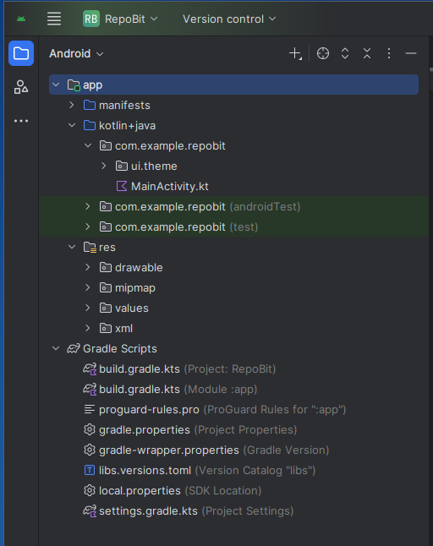Image resolution: width=433 pixels, height=546 pixels.
Task: Select opened file crosshair icon
Action: pos(323,53)
